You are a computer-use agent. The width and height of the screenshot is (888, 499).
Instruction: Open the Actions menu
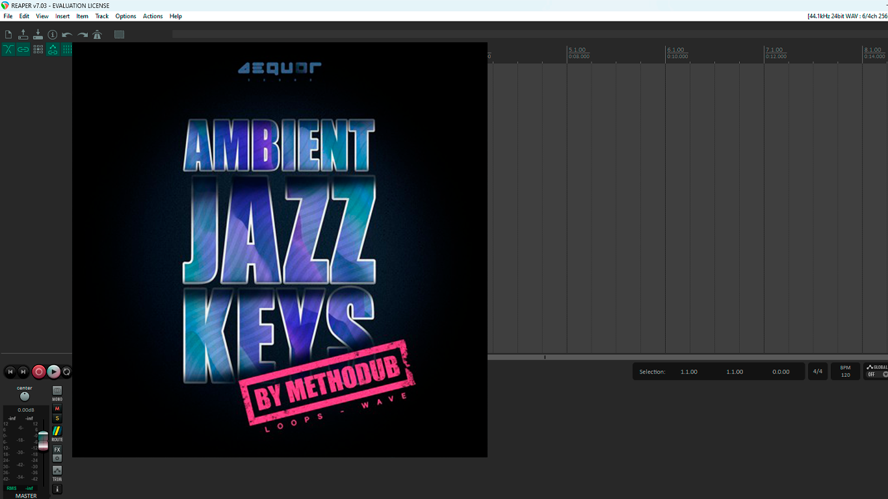tap(153, 16)
